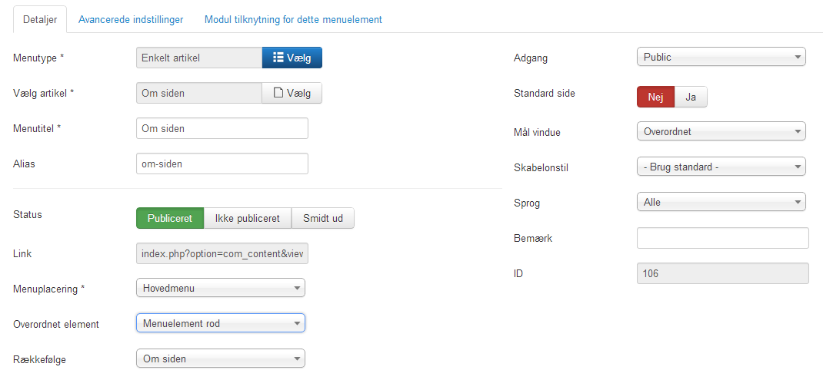Switch to Avancerede indstillinger tab
The width and height of the screenshot is (823, 380).
click(x=131, y=19)
